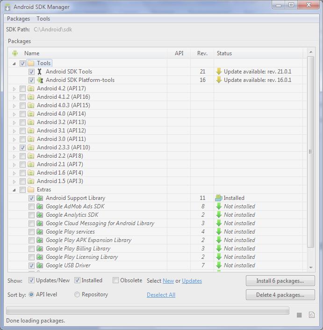
Task: Uncheck the Tools group checkbox
Action: coord(22,63)
